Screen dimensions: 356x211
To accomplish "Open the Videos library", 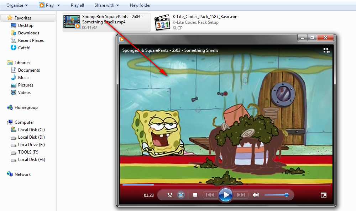I will pos(24,93).
